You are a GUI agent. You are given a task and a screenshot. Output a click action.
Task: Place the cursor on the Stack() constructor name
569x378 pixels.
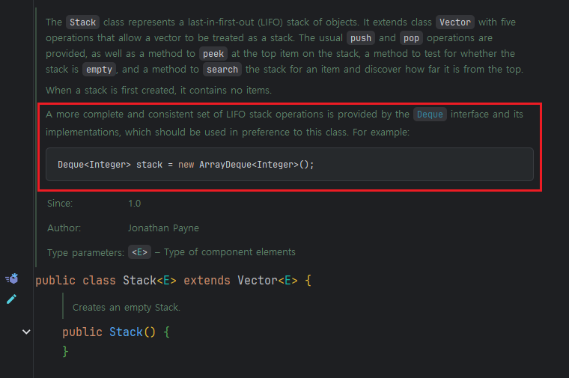(125, 332)
